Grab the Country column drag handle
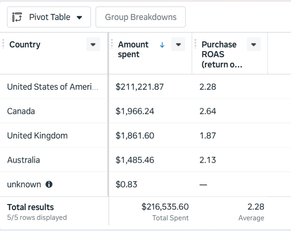Viewport: 291px width, 231px height. tap(3, 44)
